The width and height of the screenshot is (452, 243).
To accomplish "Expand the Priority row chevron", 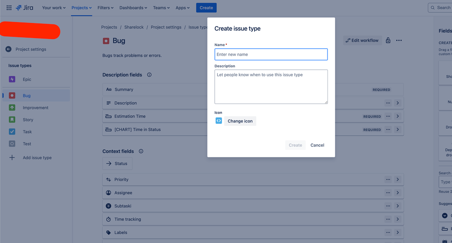I will click(398, 179).
